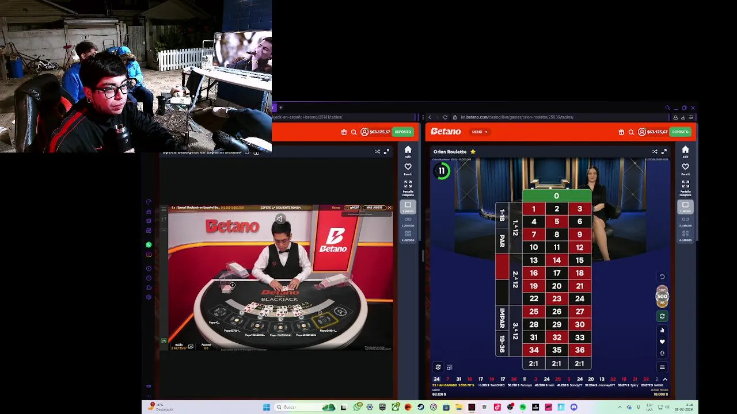Close the blackjack game top bar with X

click(389, 208)
